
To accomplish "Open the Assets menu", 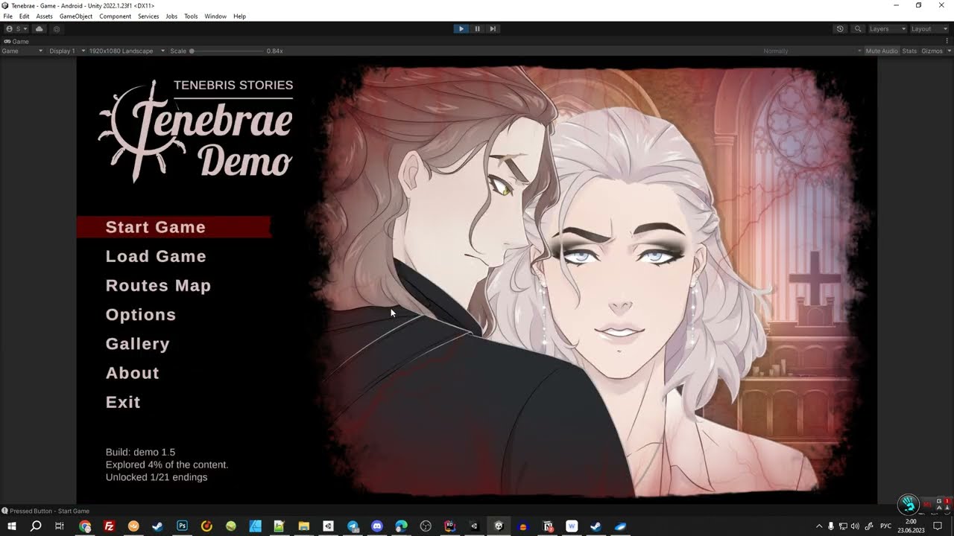I will [x=44, y=16].
